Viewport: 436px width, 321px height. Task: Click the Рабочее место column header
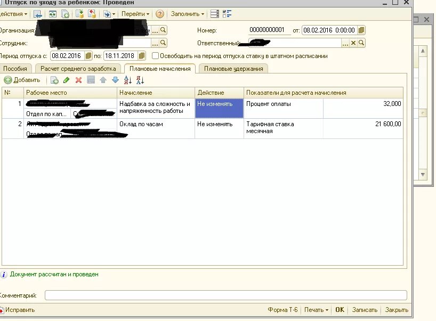[70, 93]
